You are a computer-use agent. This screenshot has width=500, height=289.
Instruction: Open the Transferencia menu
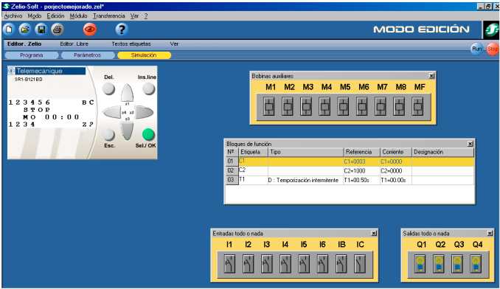tap(109, 15)
